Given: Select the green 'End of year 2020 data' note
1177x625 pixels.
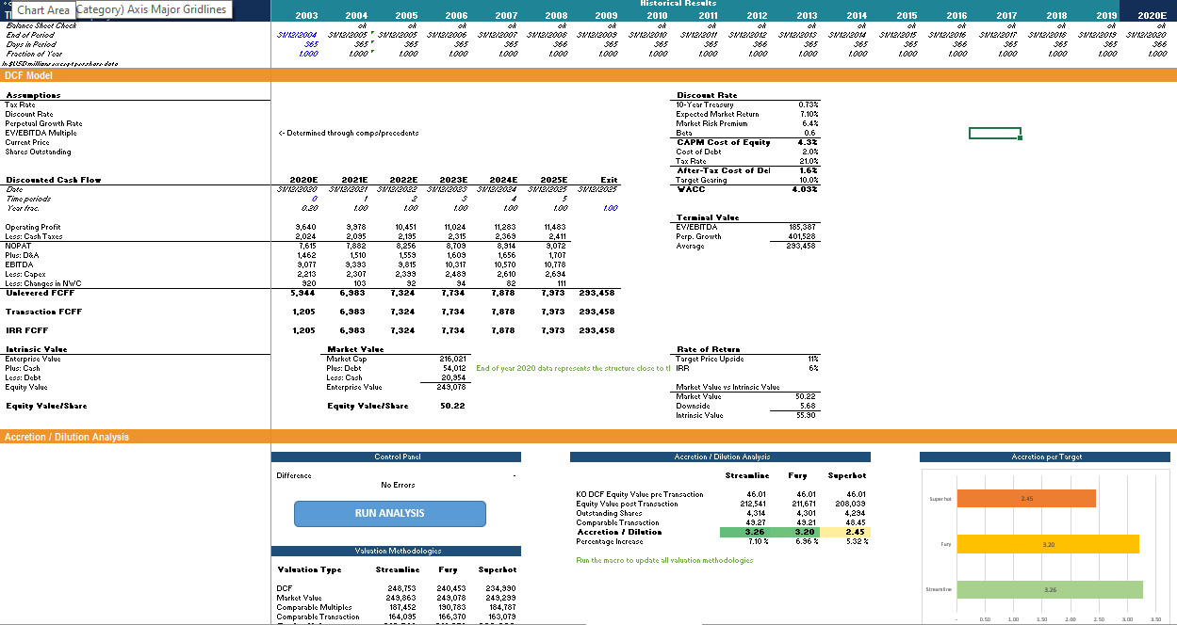Looking at the screenshot, I should click(x=573, y=368).
